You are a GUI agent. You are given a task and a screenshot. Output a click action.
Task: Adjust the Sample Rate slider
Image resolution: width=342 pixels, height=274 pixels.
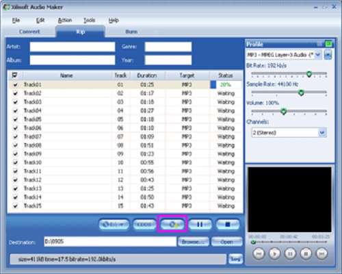(x=301, y=92)
